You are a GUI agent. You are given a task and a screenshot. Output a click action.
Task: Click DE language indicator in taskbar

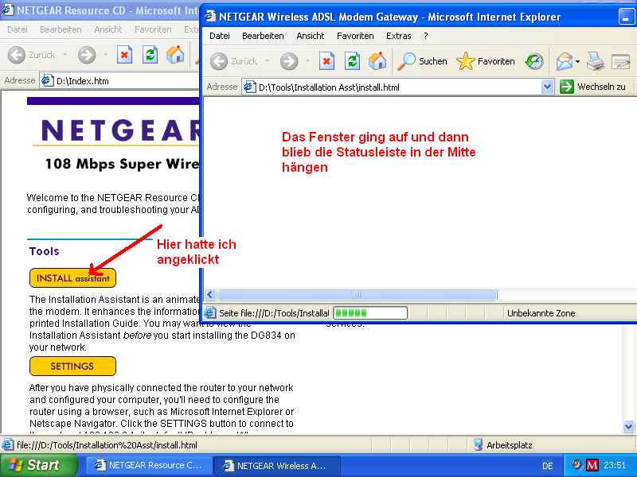click(547, 466)
